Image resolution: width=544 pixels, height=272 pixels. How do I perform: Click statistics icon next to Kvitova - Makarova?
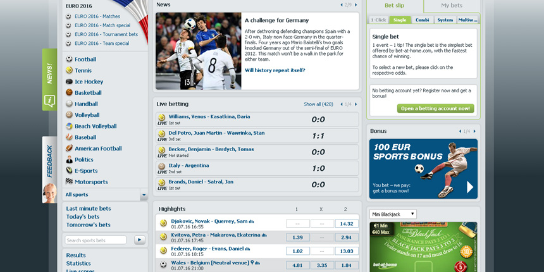(264, 235)
